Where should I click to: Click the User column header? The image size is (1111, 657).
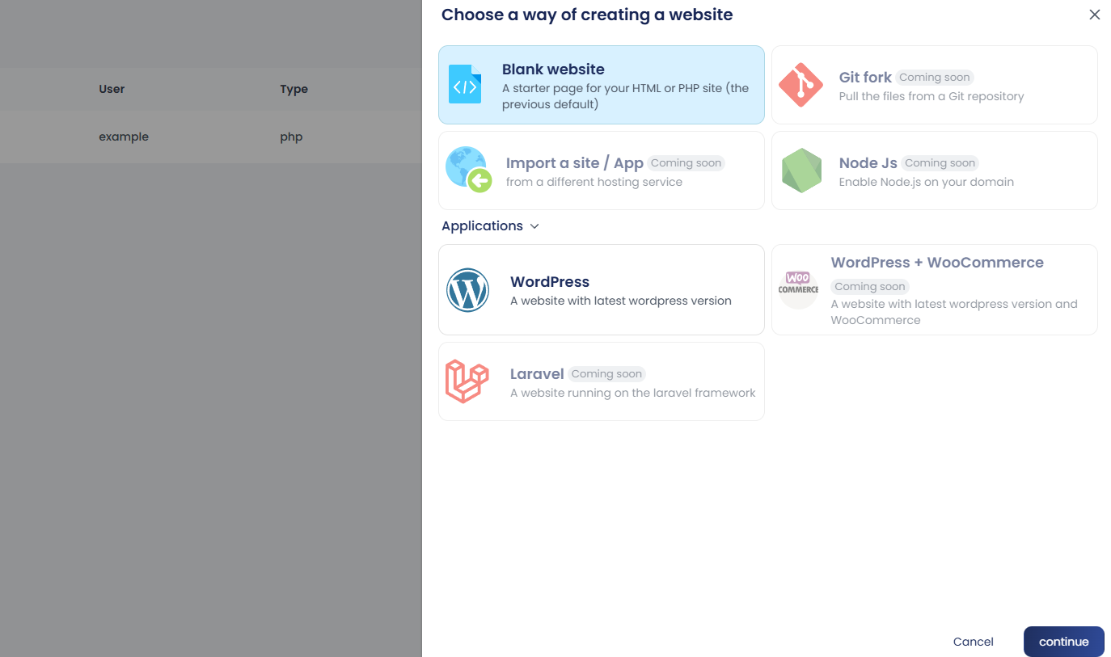coord(112,89)
